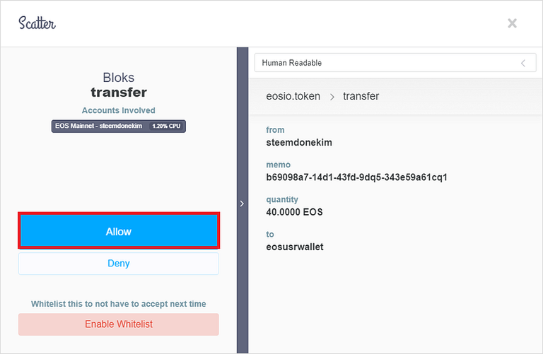Click recipient eosusrwallet value
543x354 pixels.
[295, 247]
